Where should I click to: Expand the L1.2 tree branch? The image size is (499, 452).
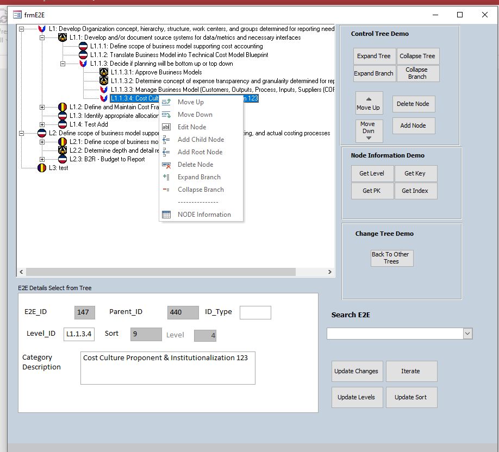tap(41, 106)
